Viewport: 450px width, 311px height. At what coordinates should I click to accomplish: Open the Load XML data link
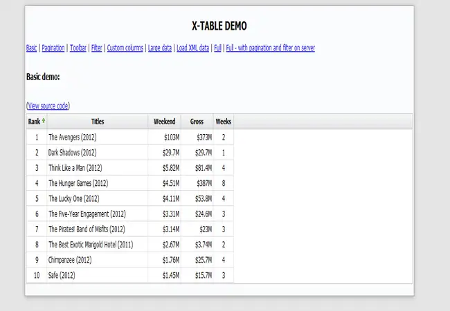click(193, 48)
